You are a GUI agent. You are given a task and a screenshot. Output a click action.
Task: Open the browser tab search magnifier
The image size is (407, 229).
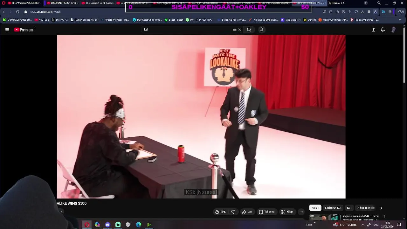(379, 3)
